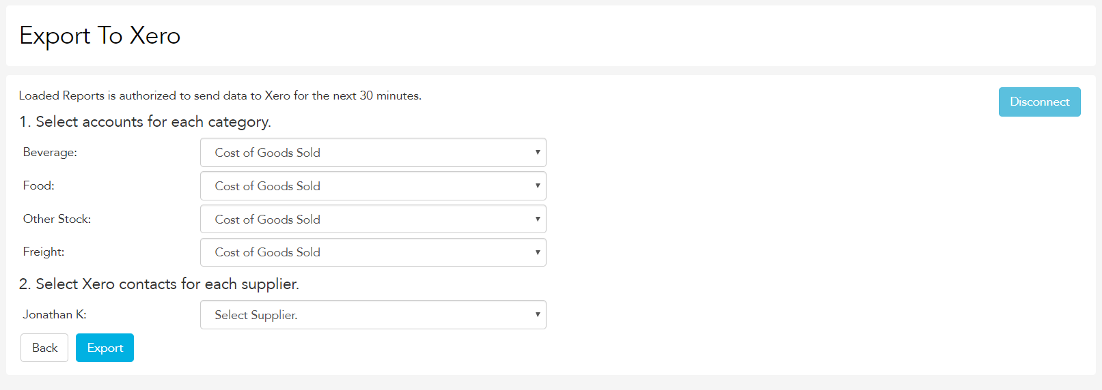This screenshot has width=1102, height=390.
Task: Click the Freight category label
Action: (x=44, y=252)
